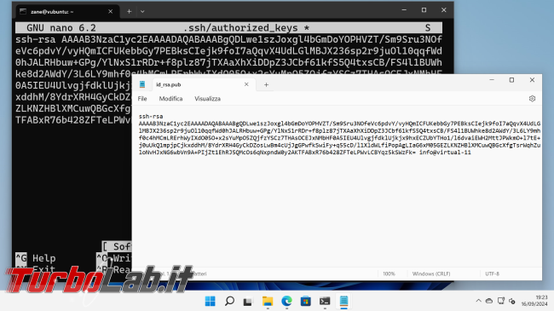Switch to Notepad in taskbar

(x=343, y=301)
